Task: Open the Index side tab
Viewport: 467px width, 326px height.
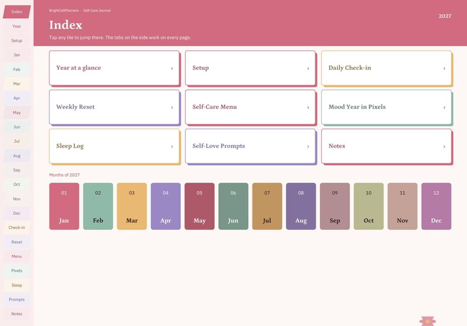Action: tap(16, 12)
